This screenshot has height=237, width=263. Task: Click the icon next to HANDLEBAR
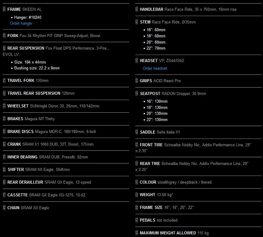(x=137, y=9)
